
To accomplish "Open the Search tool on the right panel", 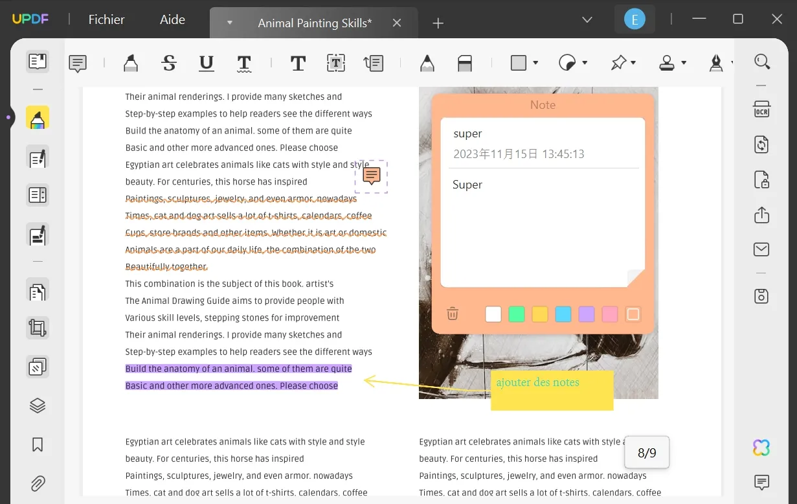I will click(x=761, y=62).
